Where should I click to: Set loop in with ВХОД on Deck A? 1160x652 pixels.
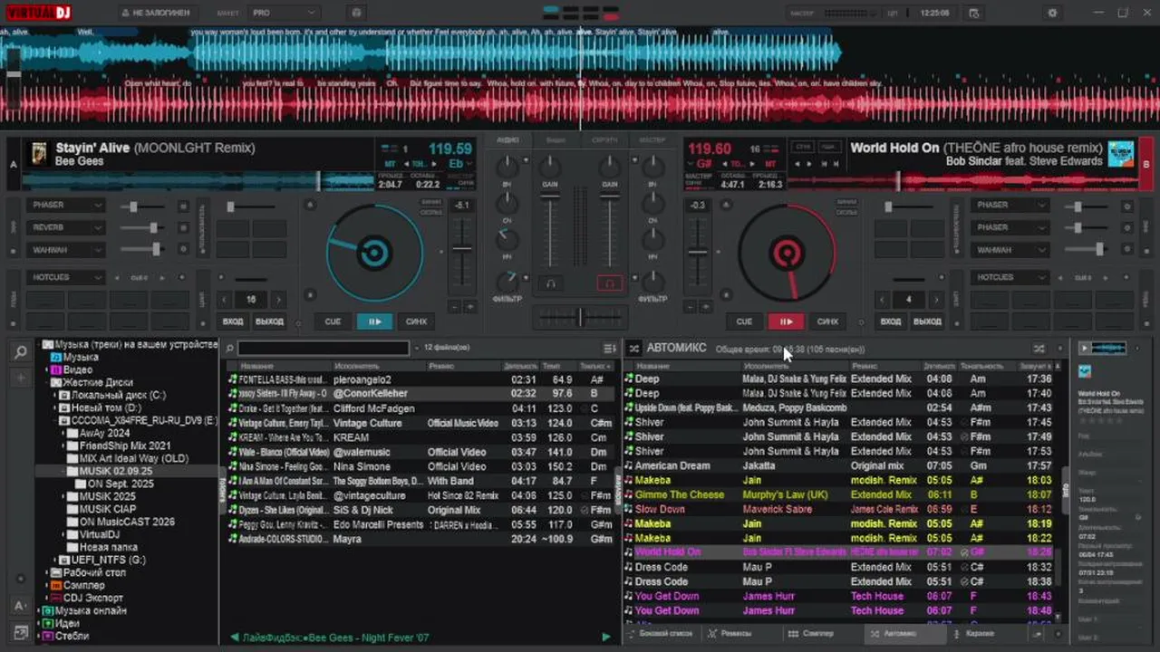tap(233, 321)
